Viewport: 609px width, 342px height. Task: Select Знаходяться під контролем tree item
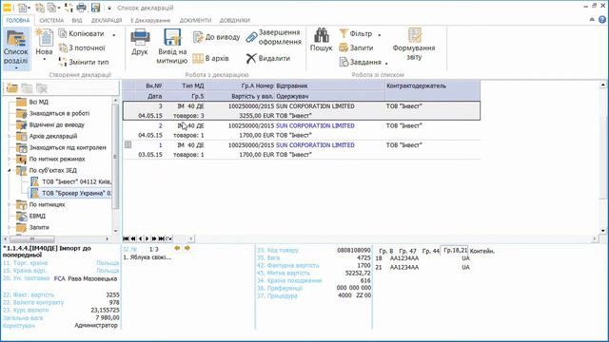pos(68,147)
